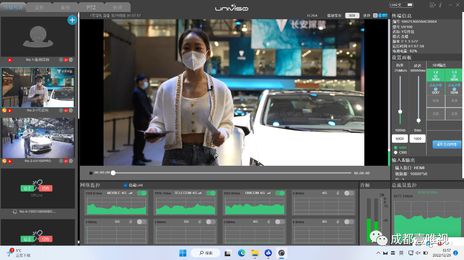Open the search box in the taskbar
Image resolution: width=464 pixels, height=260 pixels.
[206, 253]
